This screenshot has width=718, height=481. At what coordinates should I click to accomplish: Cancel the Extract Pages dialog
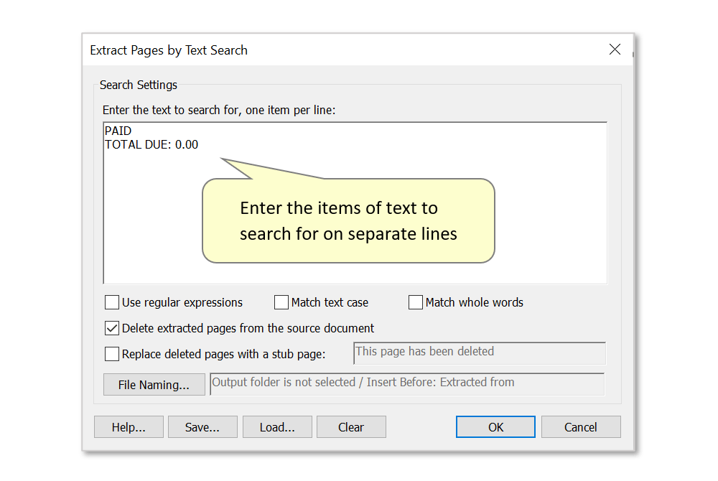point(581,426)
